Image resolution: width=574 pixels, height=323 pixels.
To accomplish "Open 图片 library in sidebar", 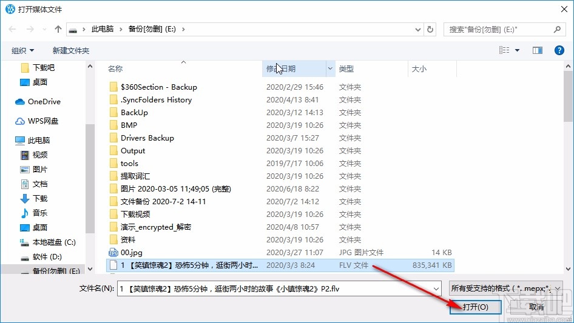I will [x=34, y=169].
